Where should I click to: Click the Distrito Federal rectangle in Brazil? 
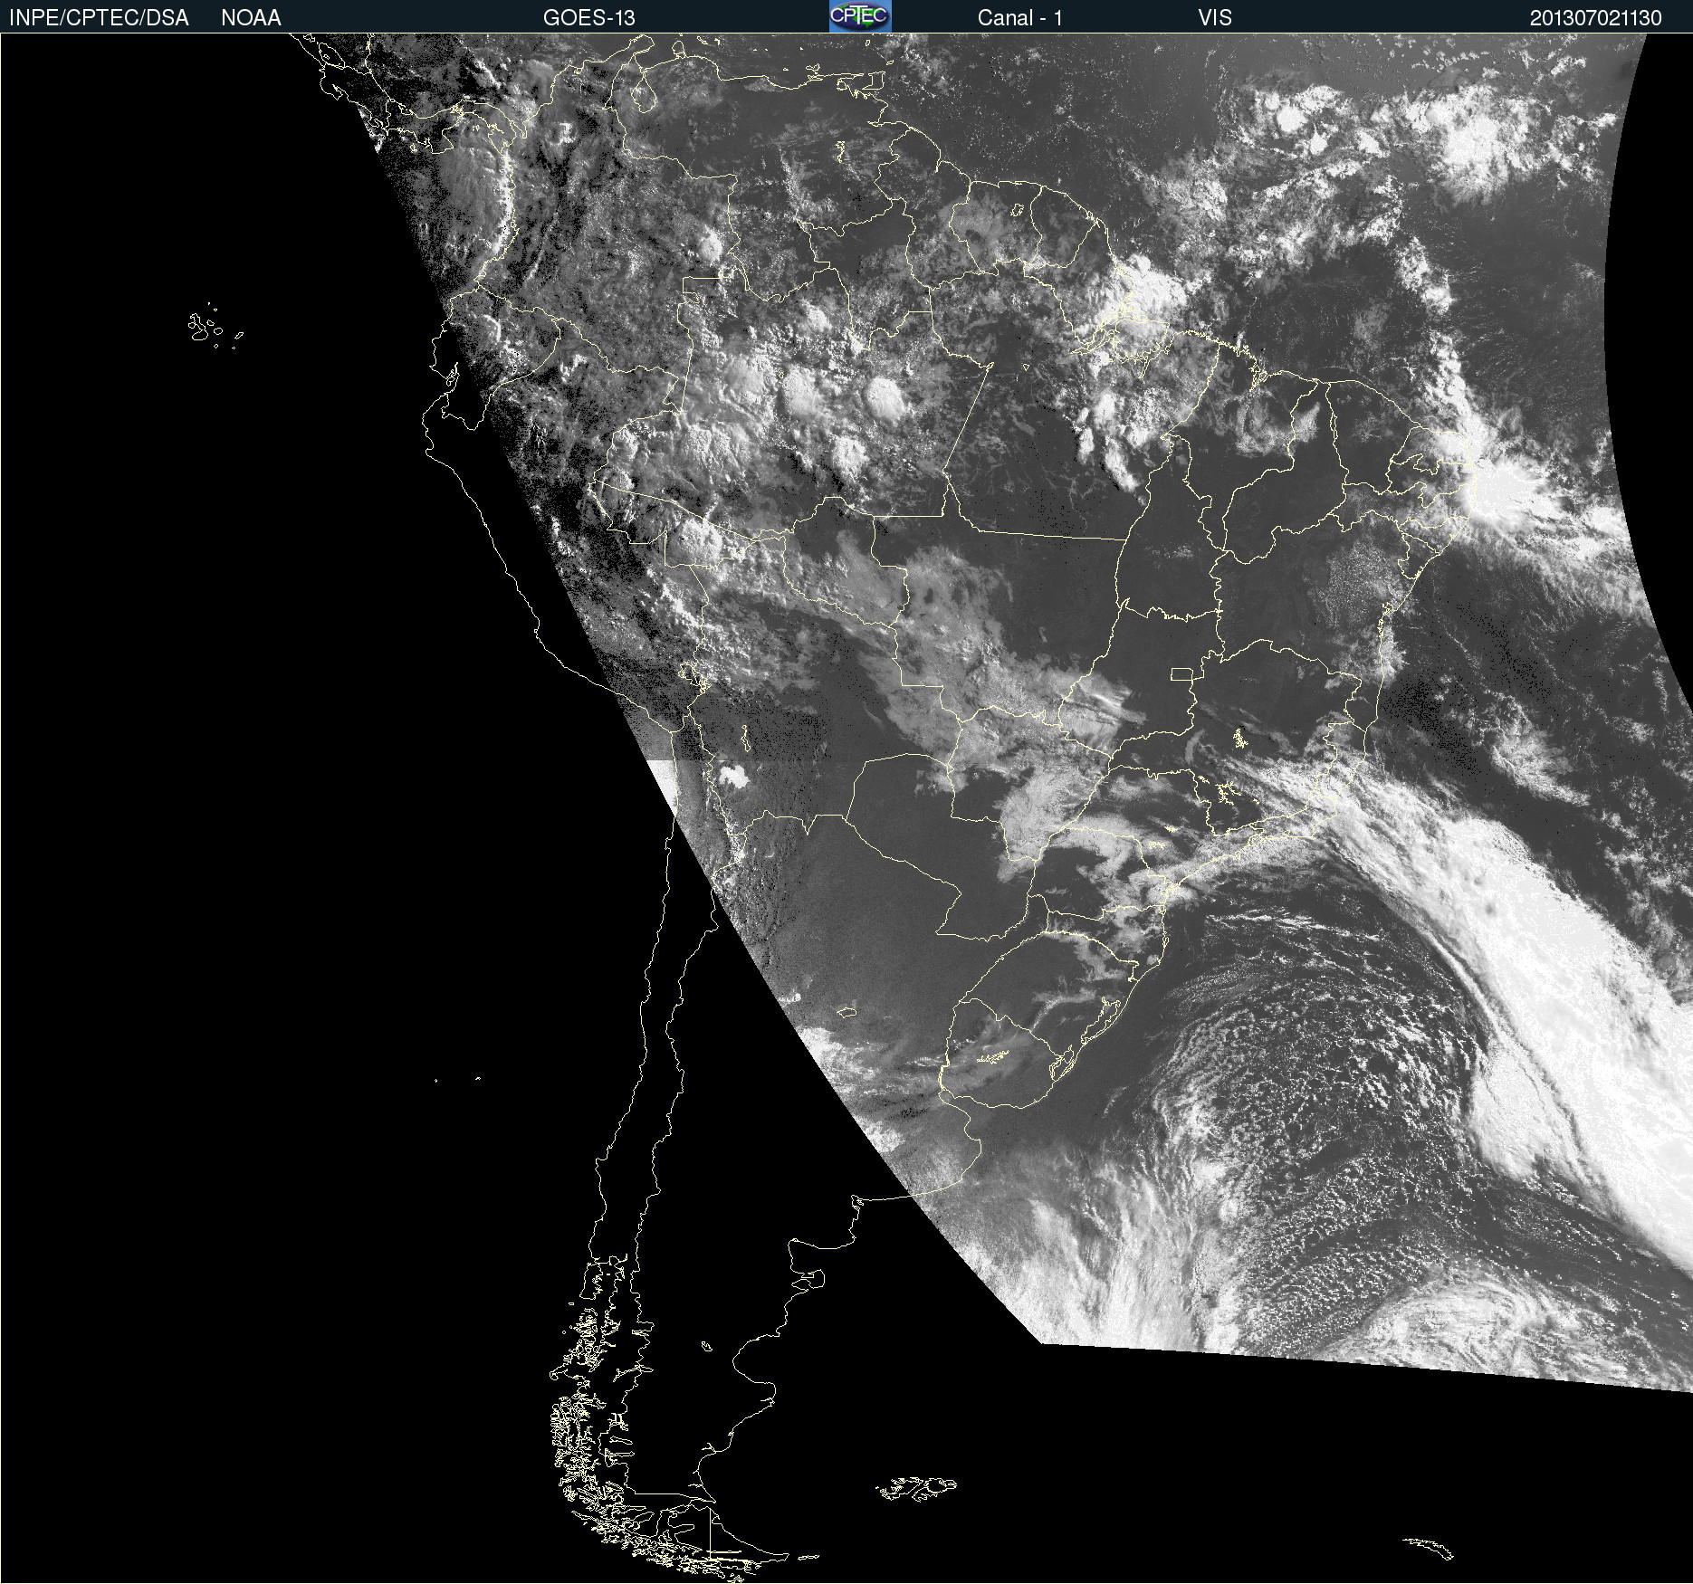click(1181, 673)
